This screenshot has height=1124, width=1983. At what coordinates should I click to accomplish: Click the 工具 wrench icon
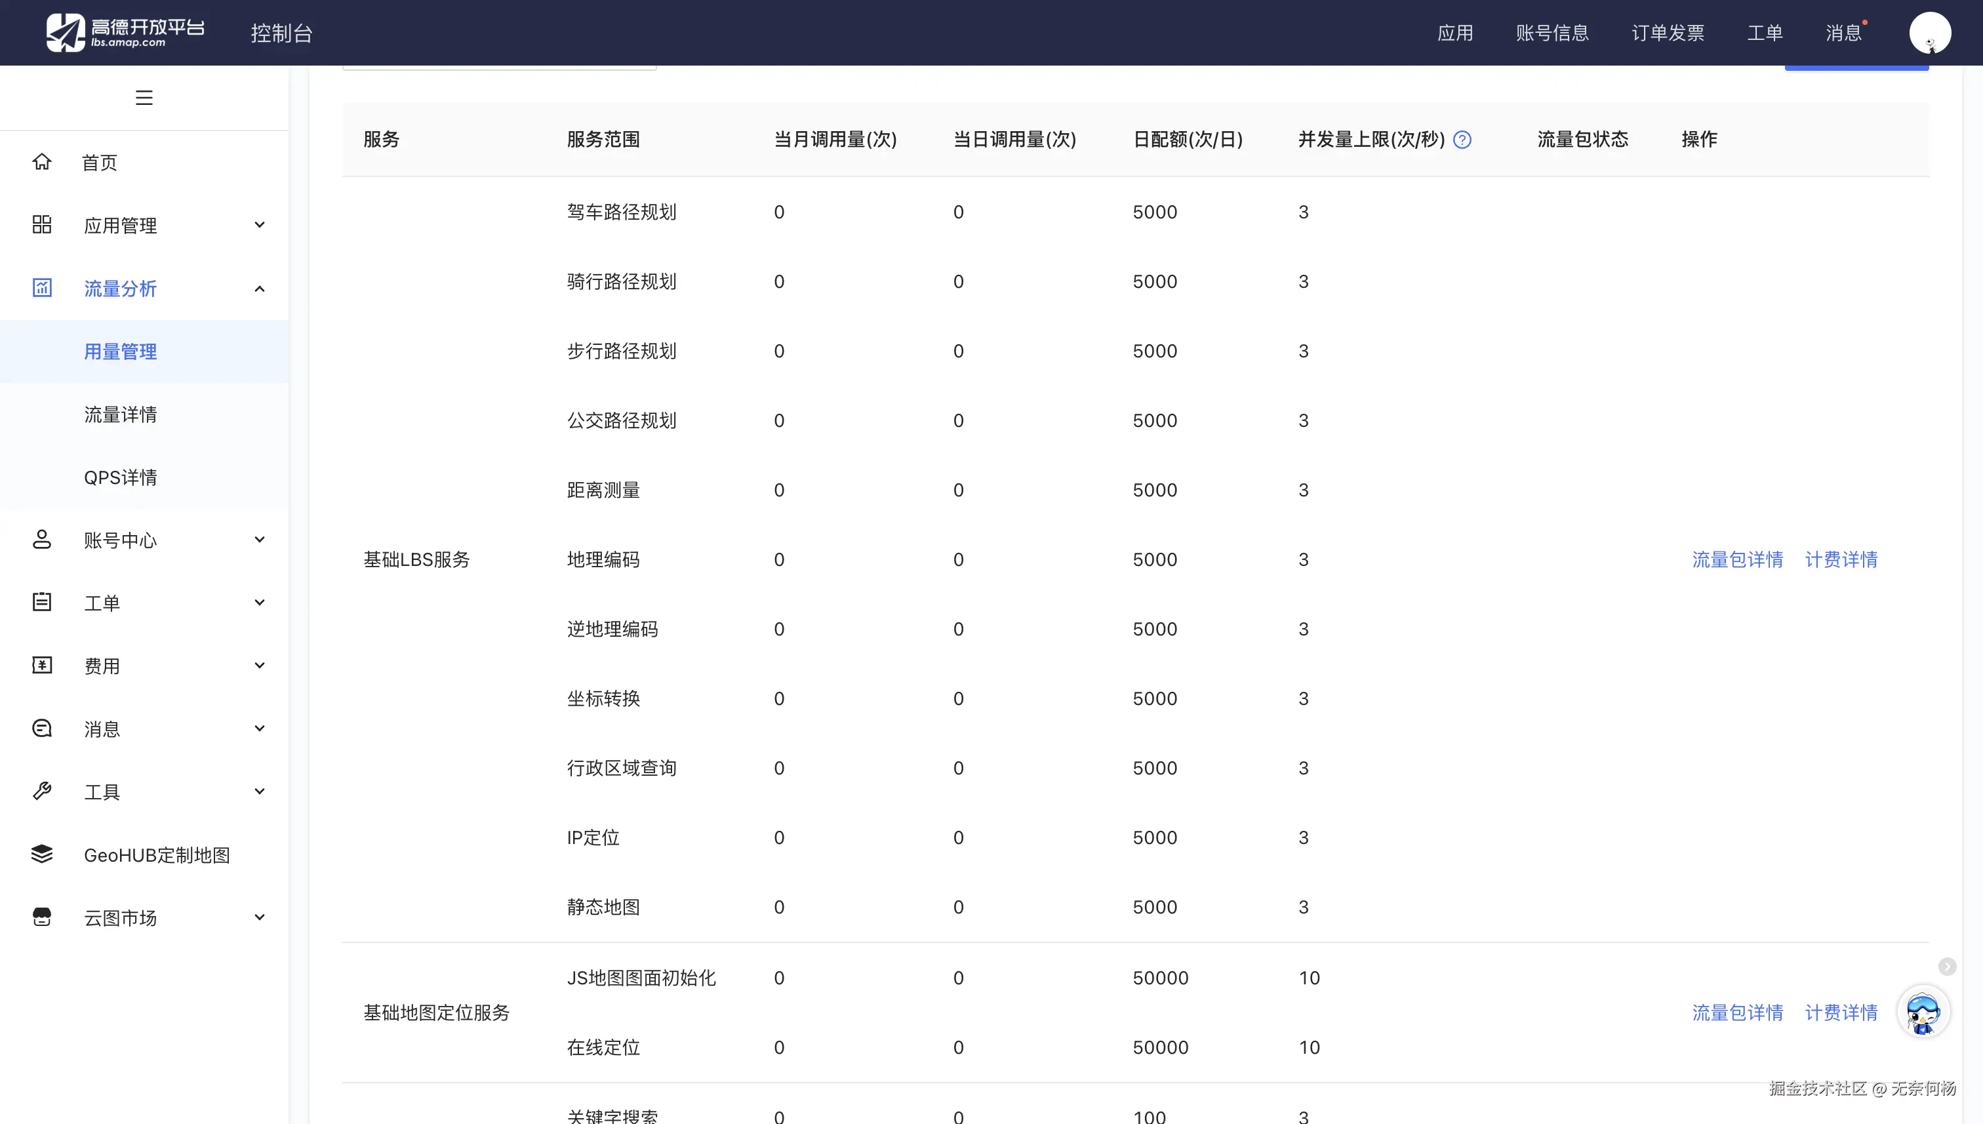click(42, 792)
